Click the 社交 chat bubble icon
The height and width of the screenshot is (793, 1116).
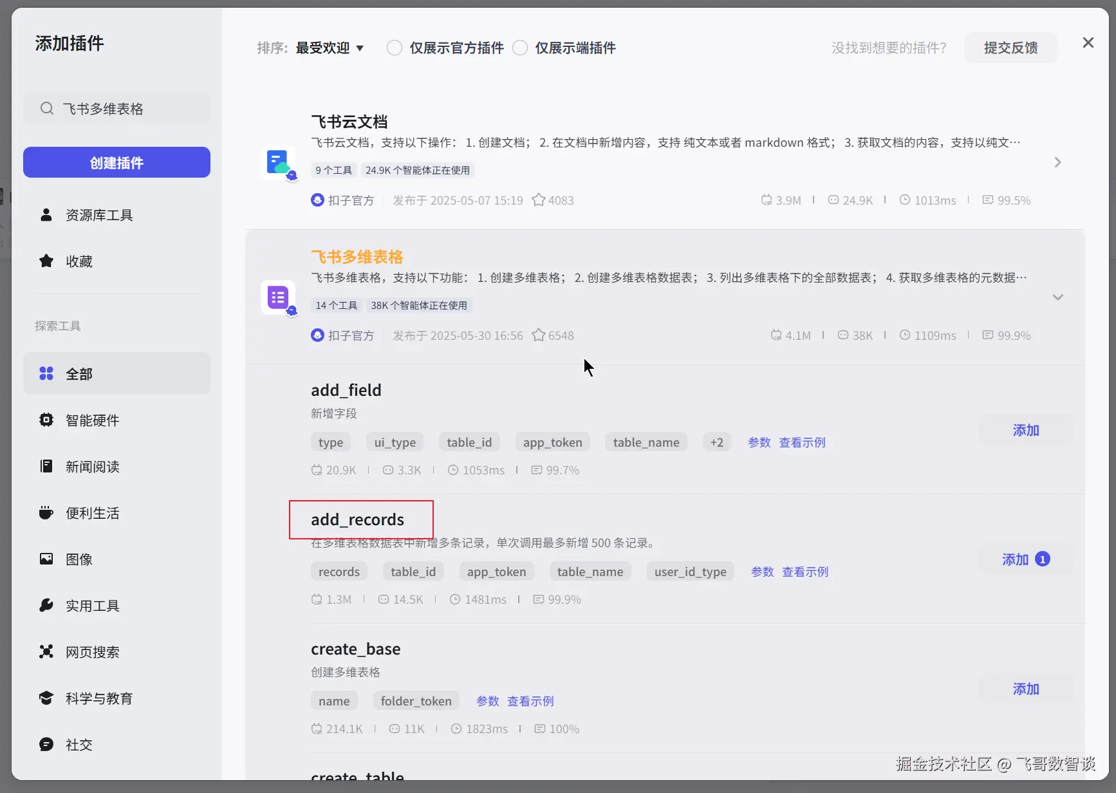click(46, 744)
